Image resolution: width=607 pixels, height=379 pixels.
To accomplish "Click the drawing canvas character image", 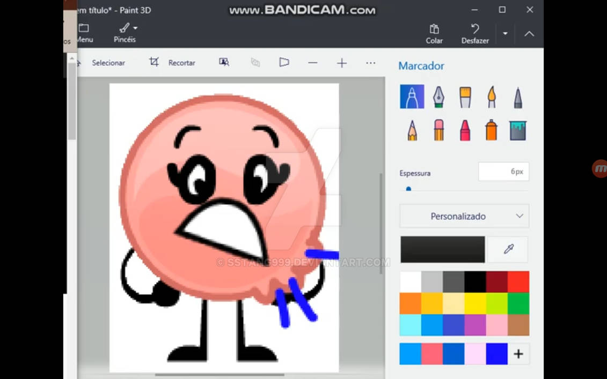I will point(224,228).
